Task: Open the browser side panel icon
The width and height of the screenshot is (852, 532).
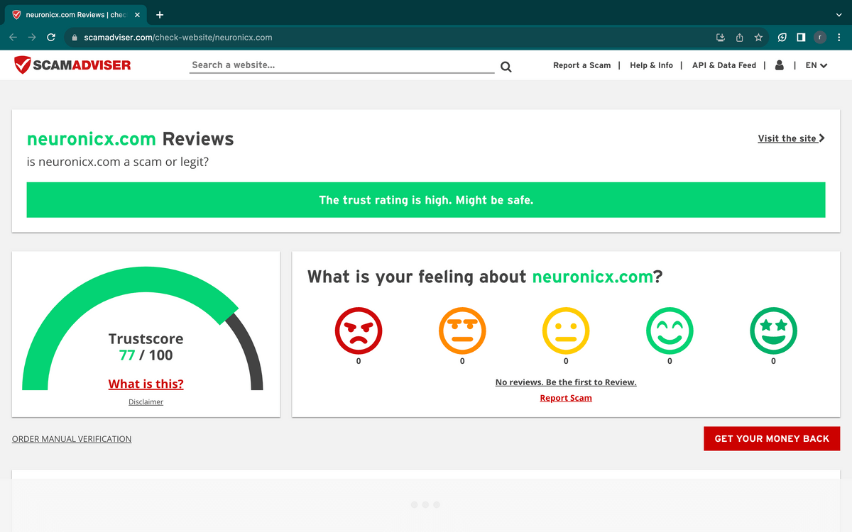Action: (801, 38)
